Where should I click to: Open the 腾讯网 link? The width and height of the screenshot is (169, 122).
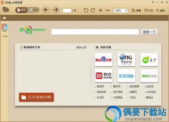[x=117, y=86]
